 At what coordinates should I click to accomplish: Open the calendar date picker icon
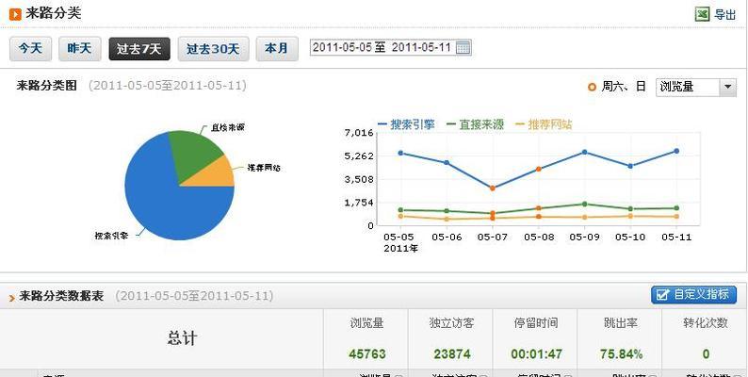tap(463, 47)
